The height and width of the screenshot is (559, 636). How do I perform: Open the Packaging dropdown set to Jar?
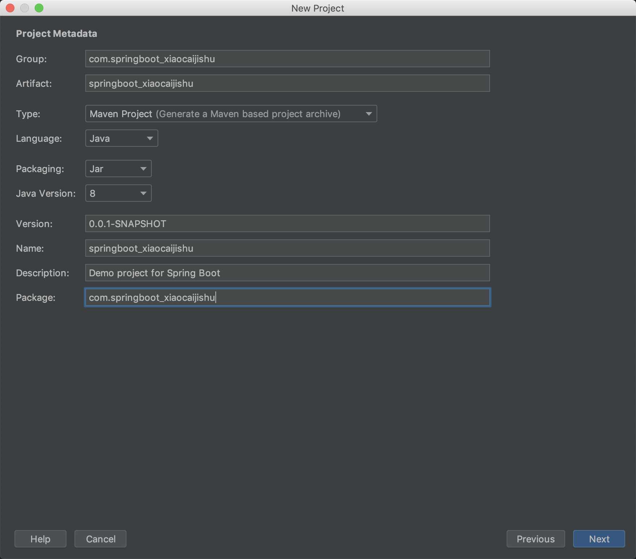(x=118, y=168)
